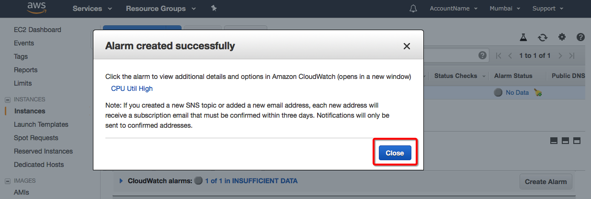The width and height of the screenshot is (591, 199).
Task: Open the CPU Util High alarm link
Action: pos(132,88)
